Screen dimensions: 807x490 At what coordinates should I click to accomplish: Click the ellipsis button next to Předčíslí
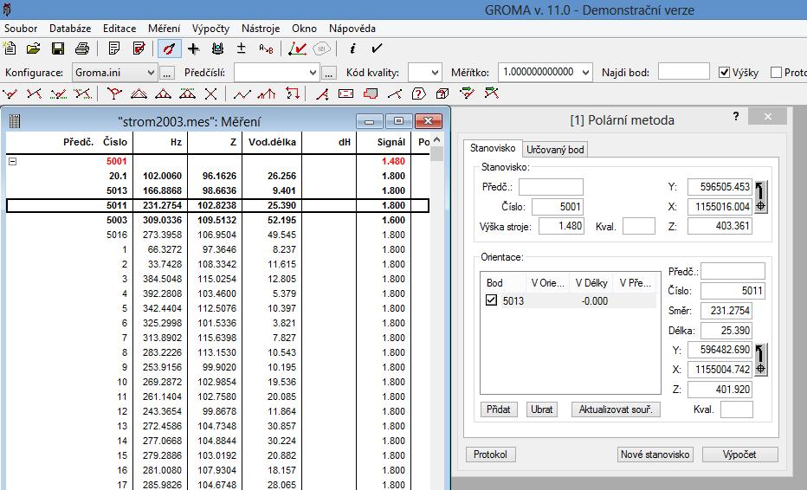[329, 73]
